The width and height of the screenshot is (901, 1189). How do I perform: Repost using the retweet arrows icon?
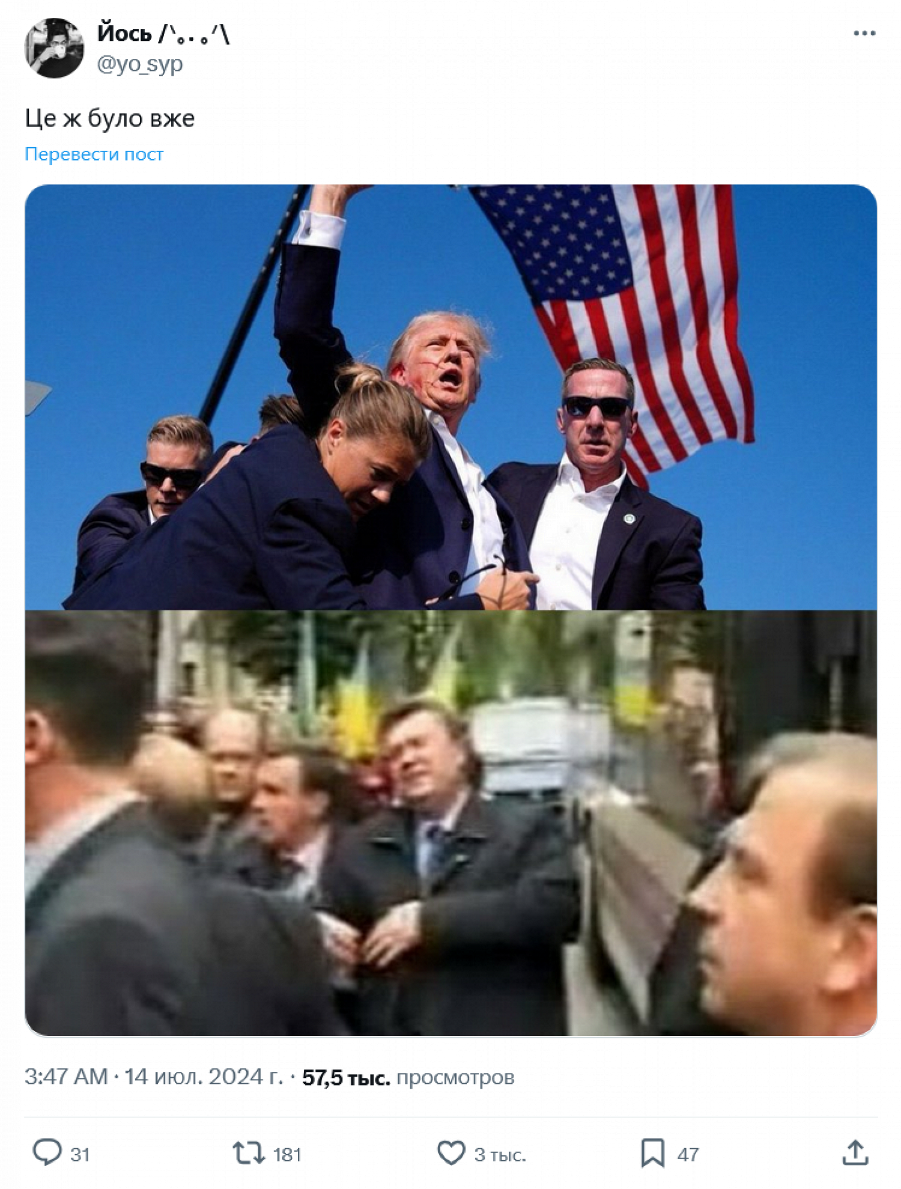pyautogui.click(x=249, y=1153)
